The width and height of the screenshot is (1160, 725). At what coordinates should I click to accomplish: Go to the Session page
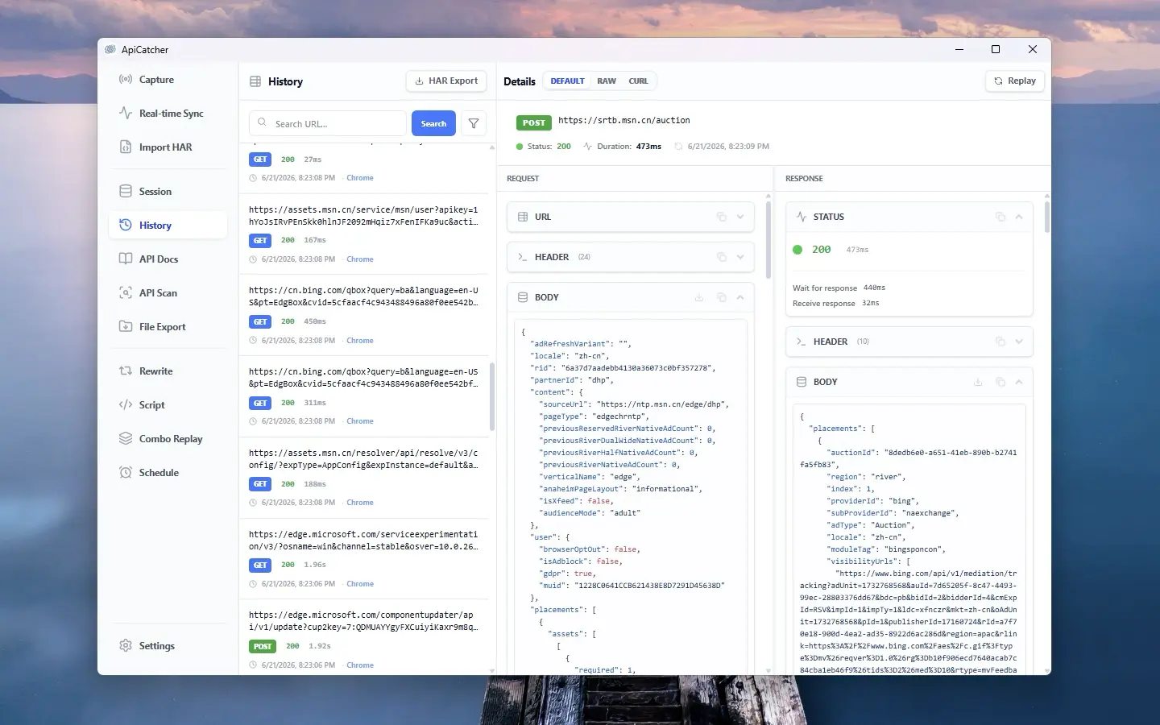pos(168,192)
